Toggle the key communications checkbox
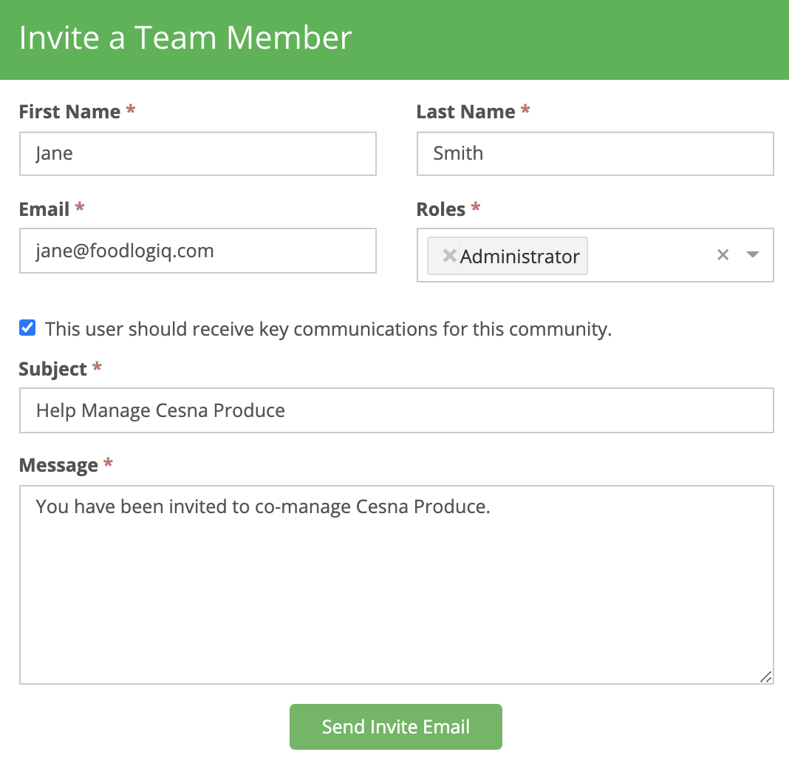Image resolution: width=789 pixels, height=766 pixels. pyautogui.click(x=27, y=328)
